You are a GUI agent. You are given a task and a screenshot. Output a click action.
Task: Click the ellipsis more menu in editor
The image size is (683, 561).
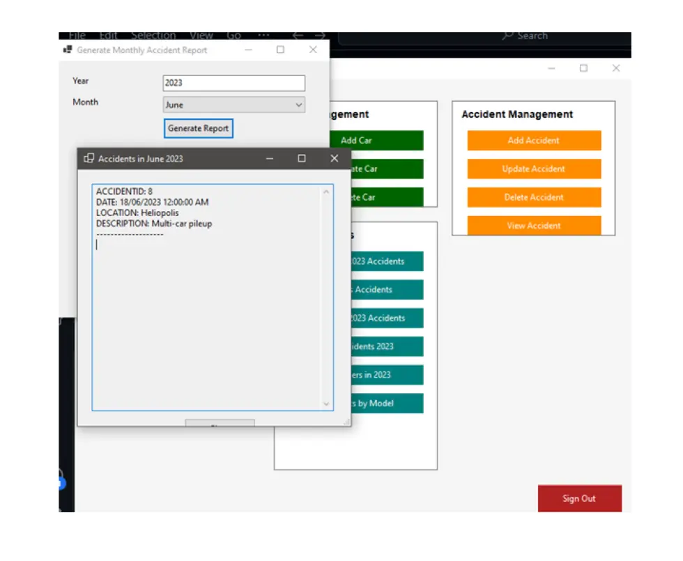pos(263,36)
